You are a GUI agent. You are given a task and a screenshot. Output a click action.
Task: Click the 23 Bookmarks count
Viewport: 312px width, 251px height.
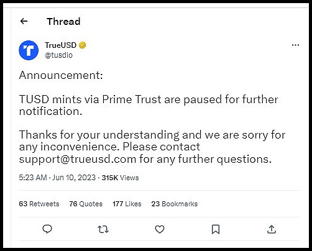[175, 204]
